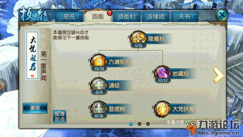Select the 菩提树 skill icon
This screenshot has width=243, height=137.
click(99, 109)
